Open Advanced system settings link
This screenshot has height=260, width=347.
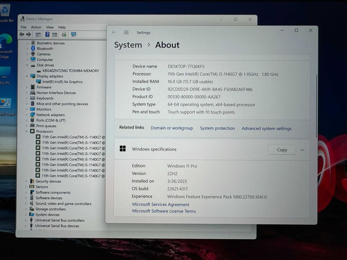(266, 129)
